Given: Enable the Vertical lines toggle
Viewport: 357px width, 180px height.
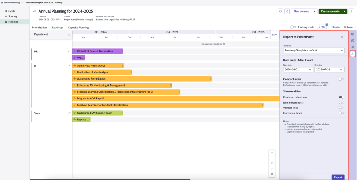Looking at the screenshot, I should pos(341,108).
